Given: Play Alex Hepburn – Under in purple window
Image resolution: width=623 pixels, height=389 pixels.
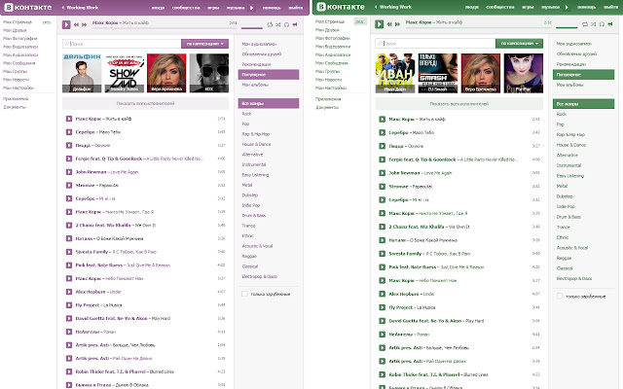Looking at the screenshot, I should click(x=69, y=292).
